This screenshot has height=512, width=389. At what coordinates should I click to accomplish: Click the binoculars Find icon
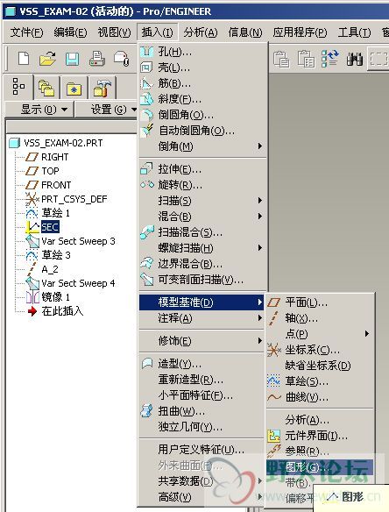355,59
